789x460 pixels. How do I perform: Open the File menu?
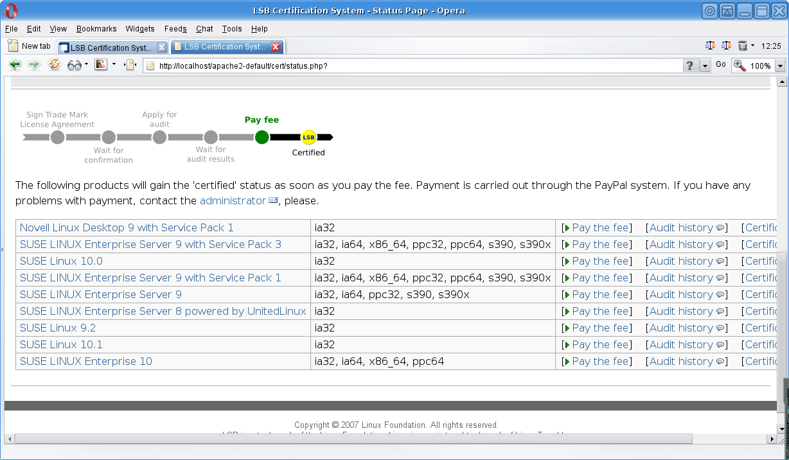[12, 29]
